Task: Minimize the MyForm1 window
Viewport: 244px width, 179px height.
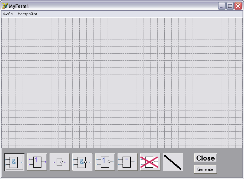Action: click(222, 6)
